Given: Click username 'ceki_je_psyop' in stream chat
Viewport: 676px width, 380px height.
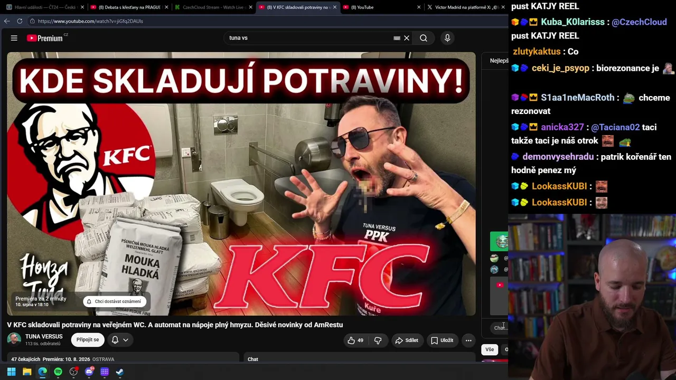Looking at the screenshot, I should pyautogui.click(x=560, y=68).
